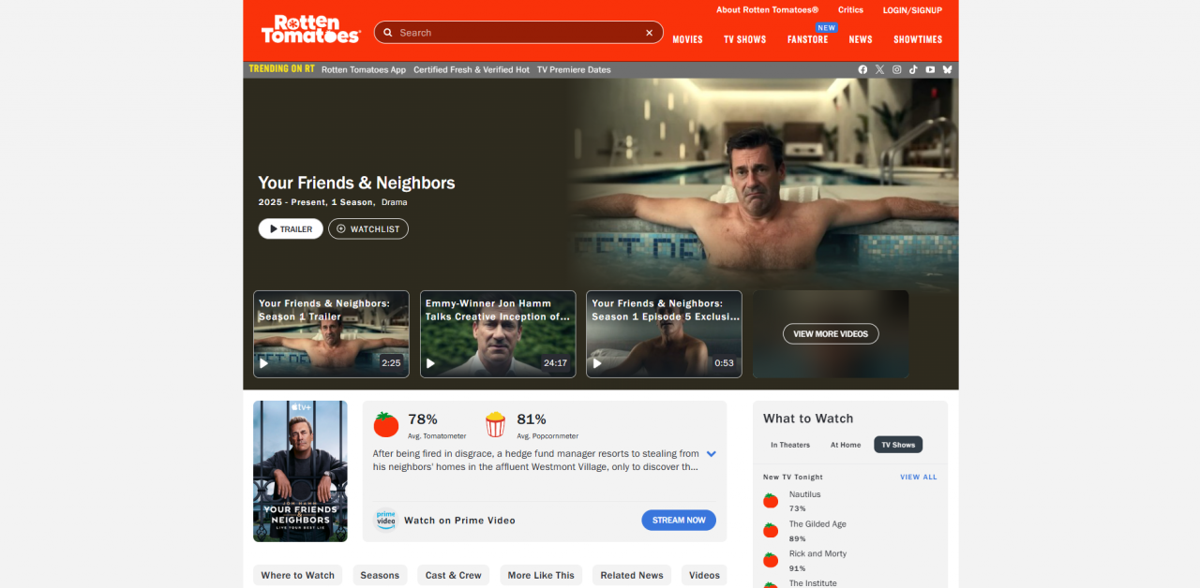Open the Showtimes menu item
Image resolution: width=1200 pixels, height=588 pixels.
(918, 39)
